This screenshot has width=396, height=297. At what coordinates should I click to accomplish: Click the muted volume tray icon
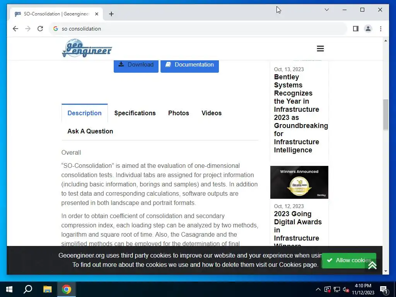pos(346,289)
